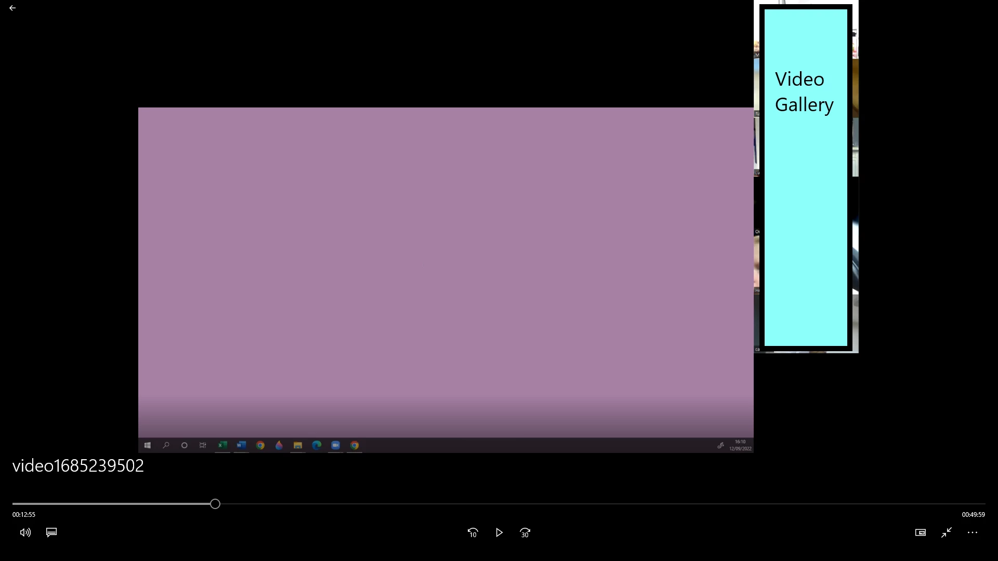Image resolution: width=998 pixels, height=561 pixels.
Task: Click the Zoom icon in recorded taskbar
Action: (x=336, y=445)
